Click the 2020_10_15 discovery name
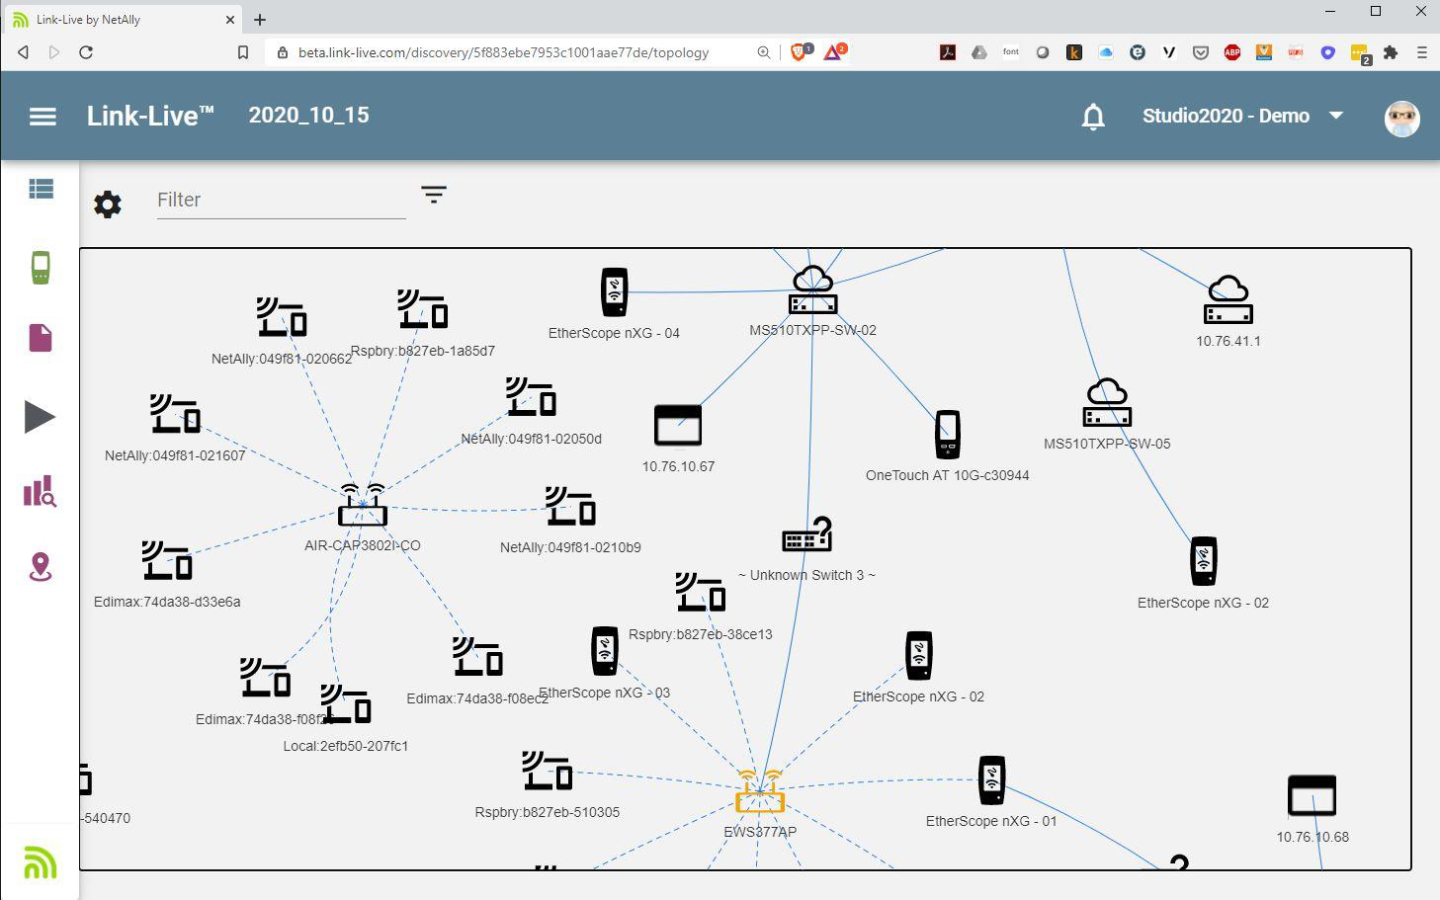 (x=309, y=116)
